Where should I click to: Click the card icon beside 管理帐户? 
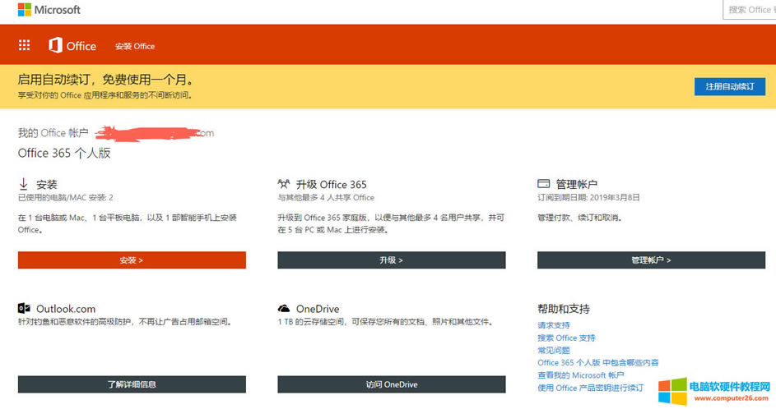(x=543, y=184)
